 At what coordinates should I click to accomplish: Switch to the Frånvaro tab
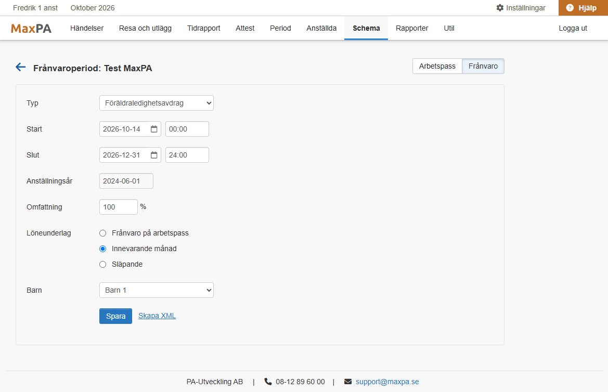(x=483, y=66)
